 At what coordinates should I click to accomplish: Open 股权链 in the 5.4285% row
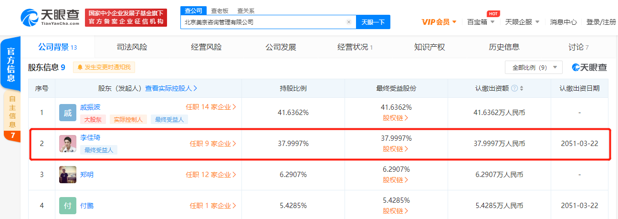click(x=396, y=210)
